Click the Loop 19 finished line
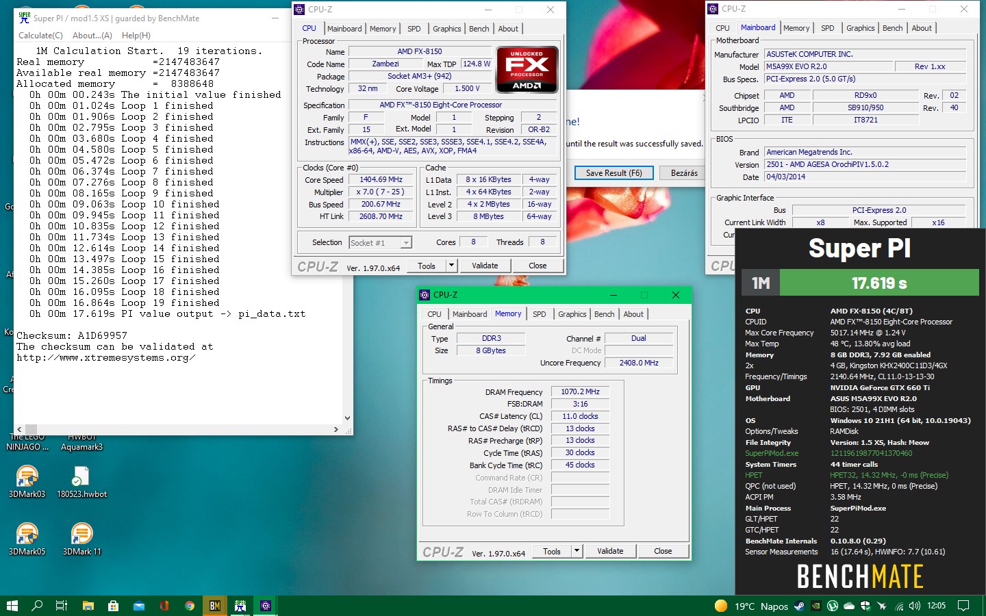The image size is (986, 616). [x=125, y=303]
